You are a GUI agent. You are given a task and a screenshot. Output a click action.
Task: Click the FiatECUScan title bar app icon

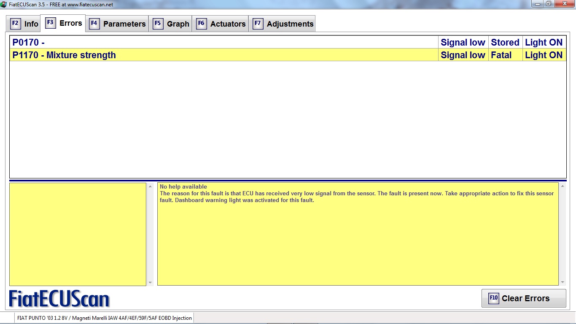4,4
